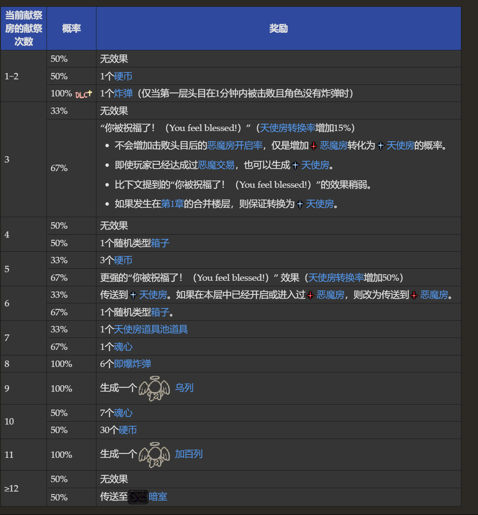Viewport: 478px width, 515px height.
Task: Open the 天使房道具池道具 link
Action: coord(151,329)
